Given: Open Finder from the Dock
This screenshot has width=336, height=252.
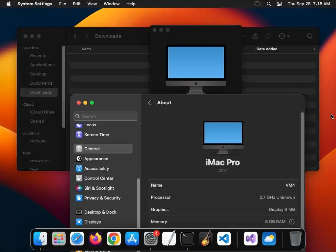Looking at the screenshot, I should click(x=40, y=239).
